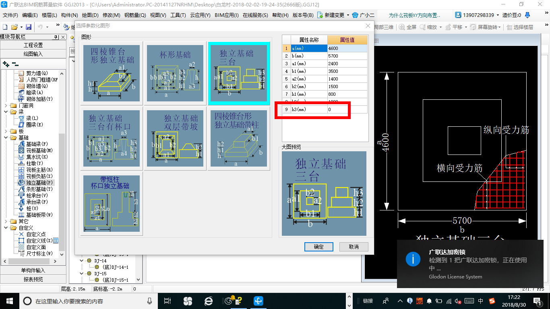Open the 新建变更 dropdown
The image size is (550, 309).
(348, 15)
